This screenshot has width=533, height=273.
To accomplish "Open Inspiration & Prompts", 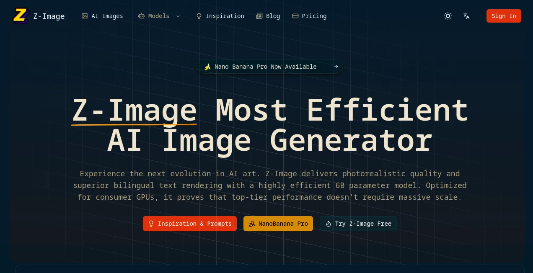I will point(190,224).
